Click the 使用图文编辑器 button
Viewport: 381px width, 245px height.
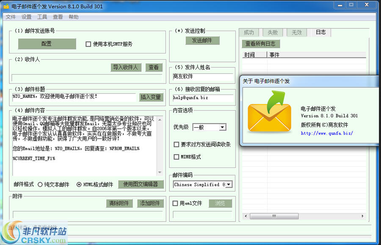point(141,184)
